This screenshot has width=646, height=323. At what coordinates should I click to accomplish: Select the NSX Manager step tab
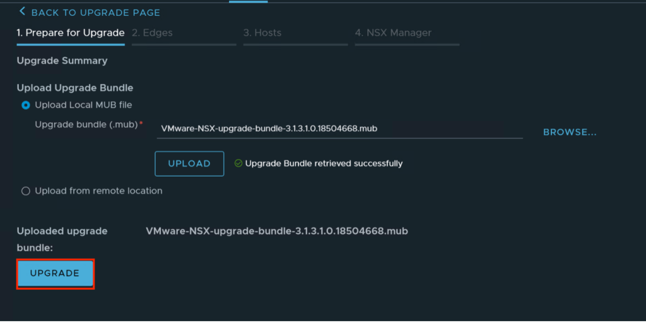[x=393, y=33]
